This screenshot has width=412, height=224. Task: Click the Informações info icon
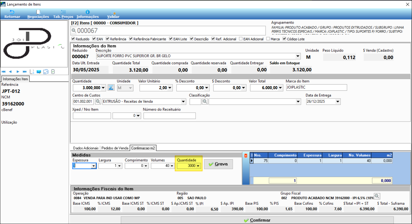pos(87,12)
